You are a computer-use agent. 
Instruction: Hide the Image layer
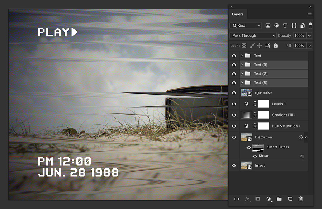click(x=234, y=166)
